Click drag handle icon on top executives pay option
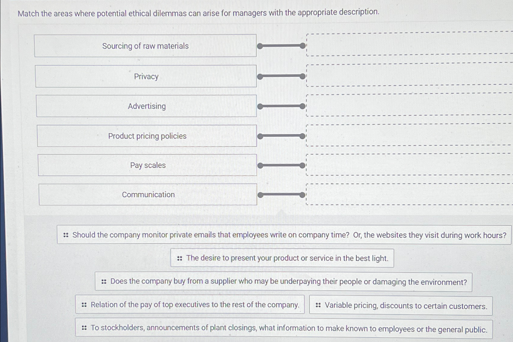This screenshot has height=342, width=513. click(84, 305)
